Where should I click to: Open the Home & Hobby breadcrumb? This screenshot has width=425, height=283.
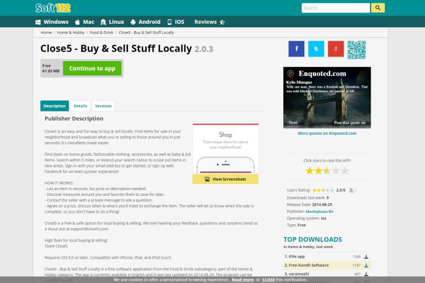71,32
